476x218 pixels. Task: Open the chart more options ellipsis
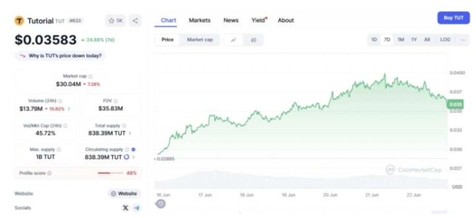coord(463,40)
